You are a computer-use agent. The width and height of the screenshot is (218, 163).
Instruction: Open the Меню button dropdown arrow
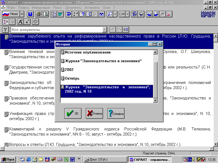pyautogui.click(x=22, y=14)
